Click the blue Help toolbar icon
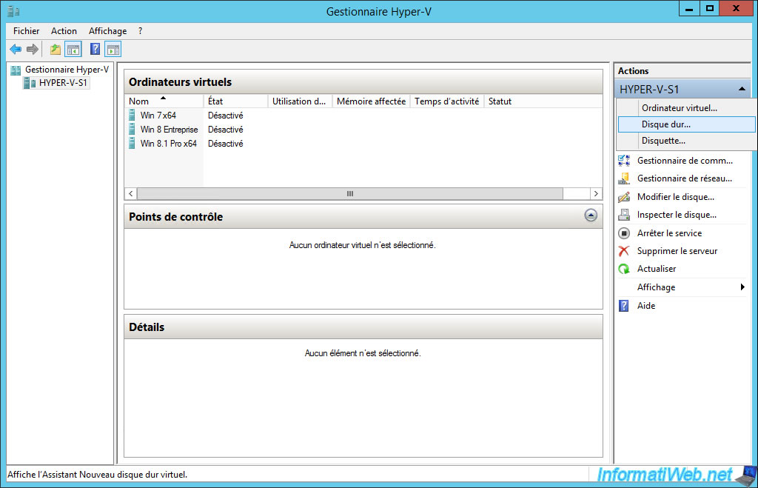 coord(95,49)
